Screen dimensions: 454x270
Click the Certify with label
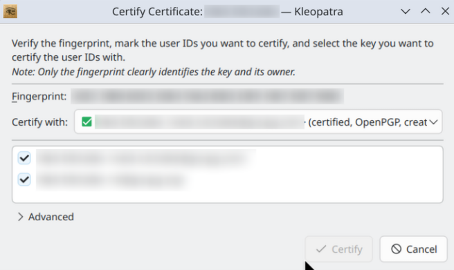point(39,122)
